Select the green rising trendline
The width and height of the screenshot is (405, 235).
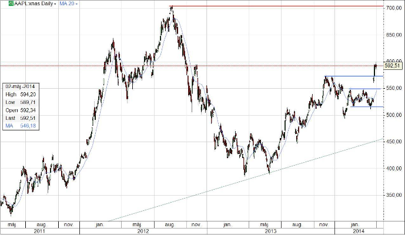(x=245, y=180)
